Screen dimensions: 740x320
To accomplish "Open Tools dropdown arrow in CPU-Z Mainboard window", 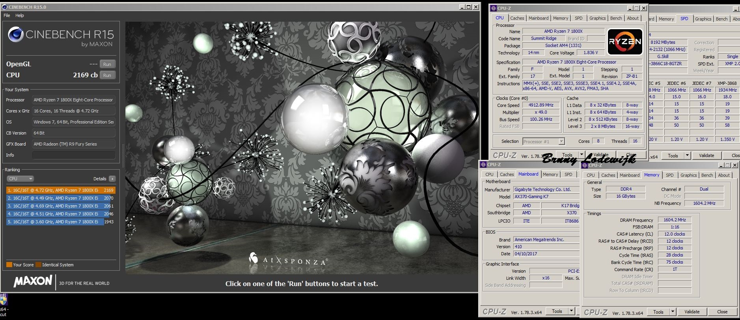I will point(571,311).
